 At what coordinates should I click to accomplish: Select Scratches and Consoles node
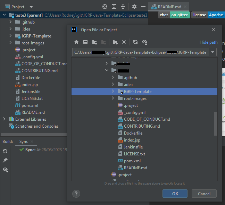[34, 126]
